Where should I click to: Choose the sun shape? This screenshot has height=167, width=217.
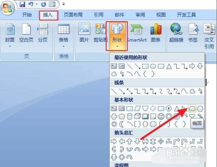click(x=114, y=124)
